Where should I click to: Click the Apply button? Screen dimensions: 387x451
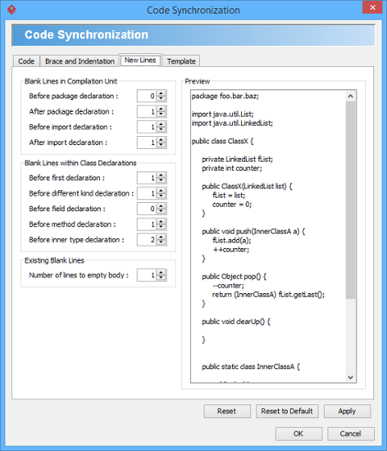point(347,411)
